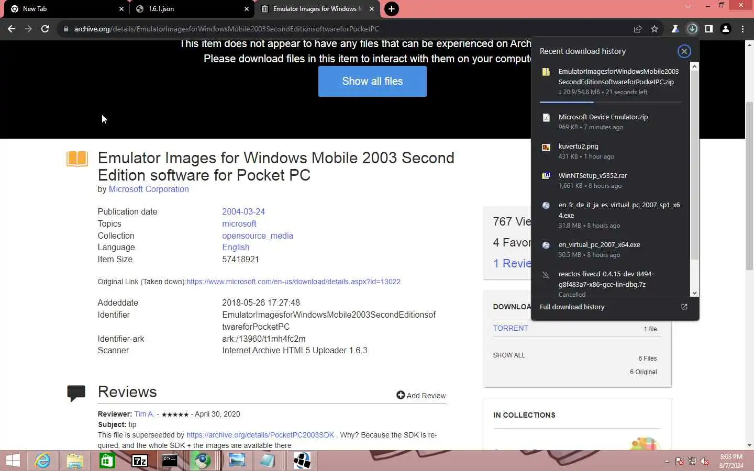The height and width of the screenshot is (471, 754).
Task: Show hidden tray icons arrow
Action: 667,462
